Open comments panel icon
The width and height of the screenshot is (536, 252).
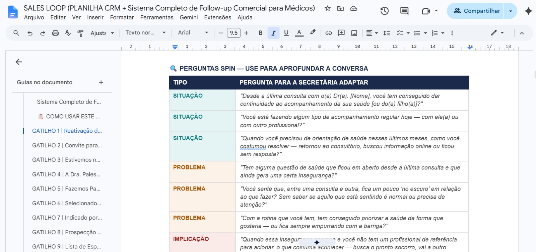(404, 11)
